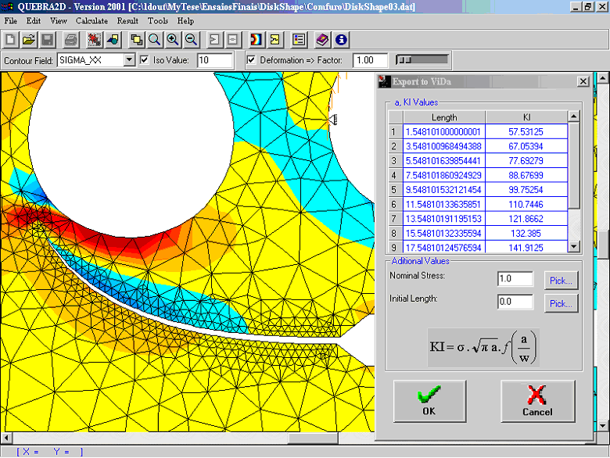
Task: Click the deformation factor slider
Action: [x=422, y=60]
